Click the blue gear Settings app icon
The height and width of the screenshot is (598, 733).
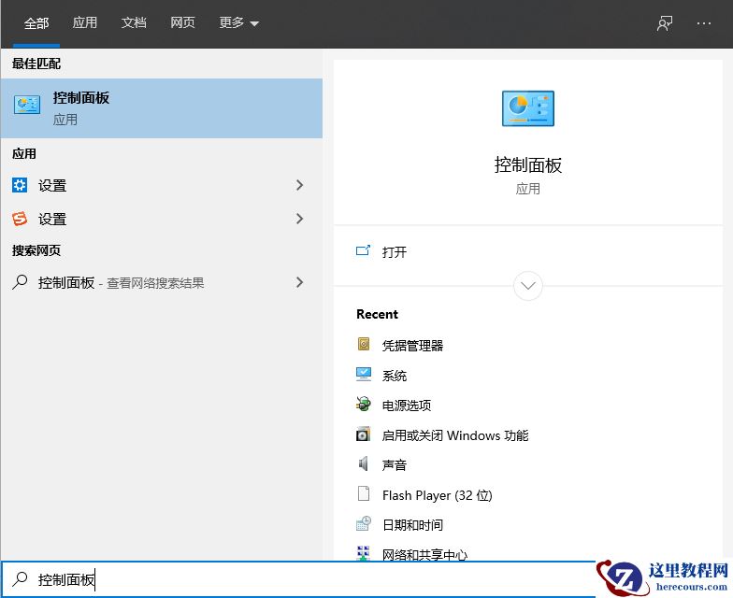[x=20, y=185]
